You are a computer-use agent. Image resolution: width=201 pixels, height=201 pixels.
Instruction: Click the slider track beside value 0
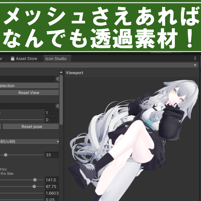[21, 120]
